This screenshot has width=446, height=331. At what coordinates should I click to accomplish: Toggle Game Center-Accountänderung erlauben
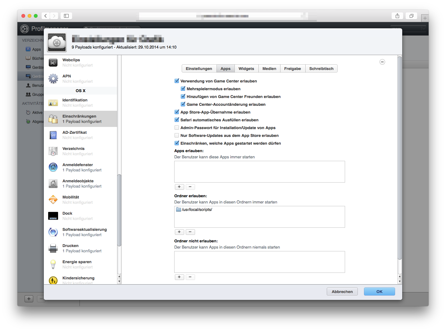tap(183, 104)
